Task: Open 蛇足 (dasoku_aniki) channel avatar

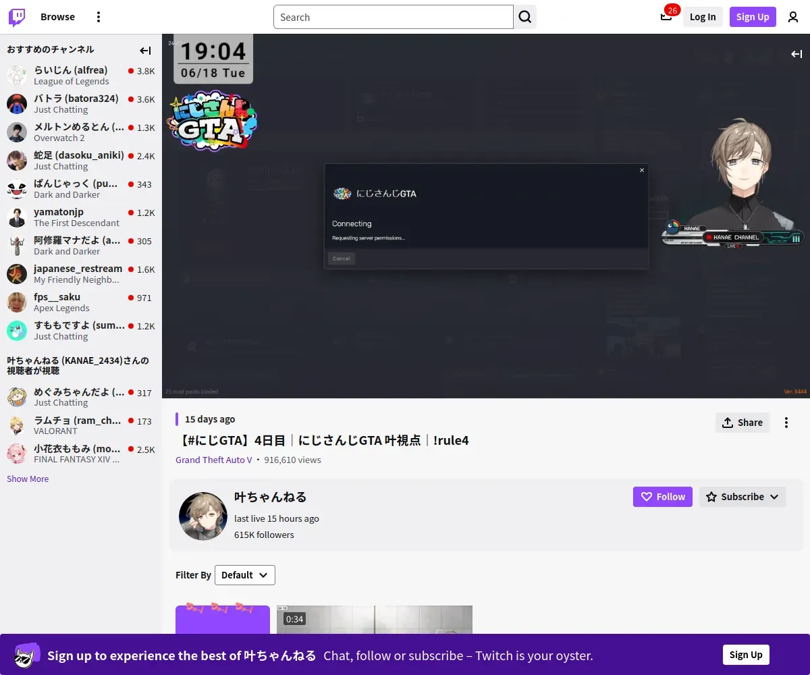Action: 17,160
